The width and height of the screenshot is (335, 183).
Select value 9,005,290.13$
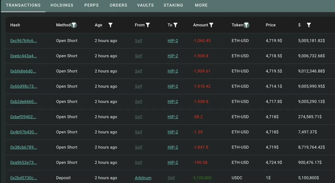312,101
